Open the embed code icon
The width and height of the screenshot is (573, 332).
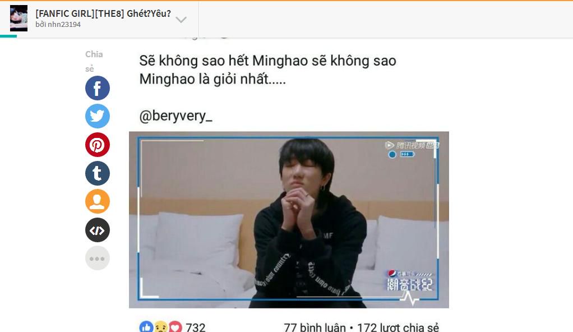(x=97, y=230)
